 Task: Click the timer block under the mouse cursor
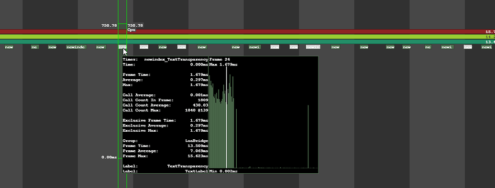122,47
